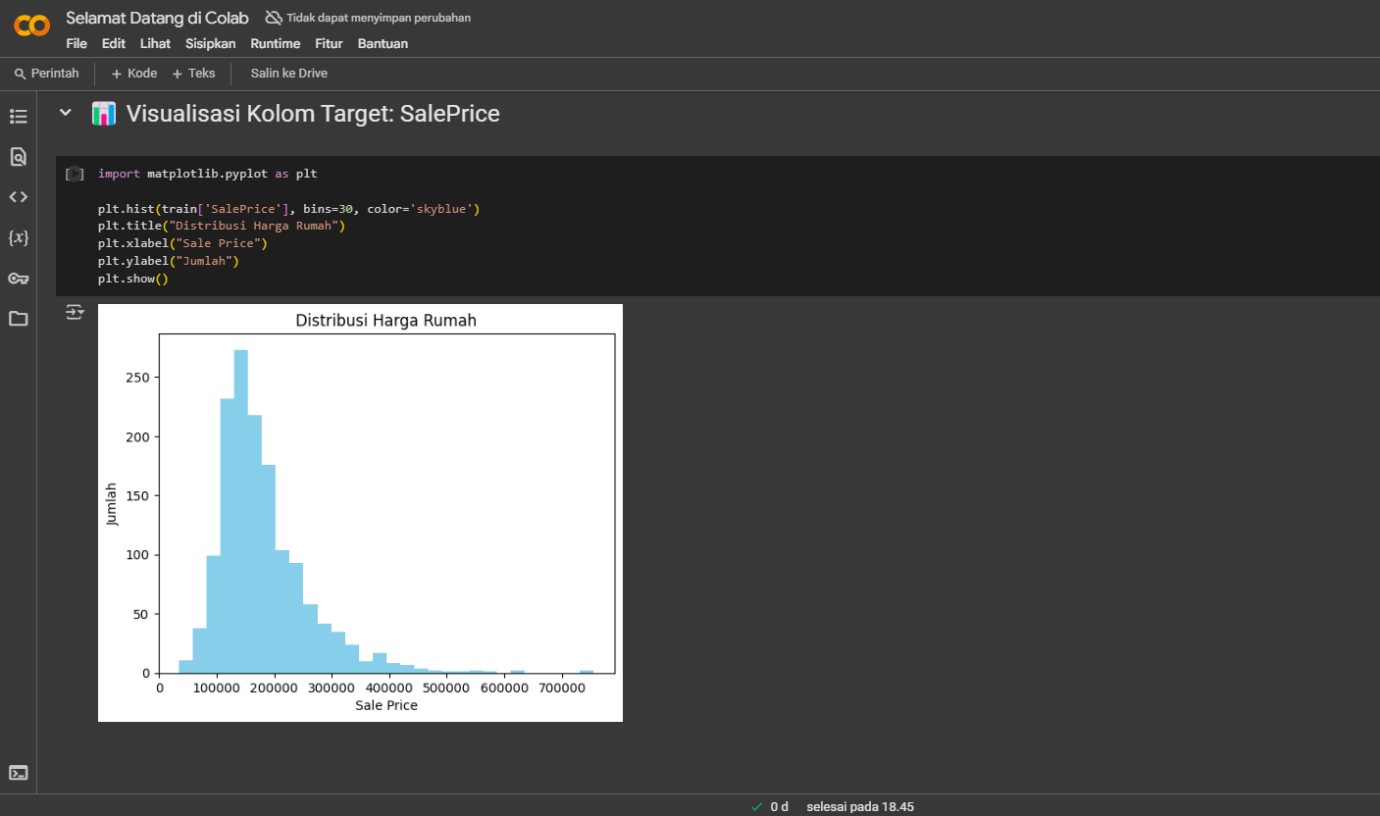Add a new Kode cell
Viewport: 1380px width, 816px height.
133,74
